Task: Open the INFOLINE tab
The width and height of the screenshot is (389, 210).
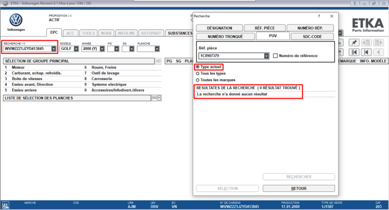Action: [126, 33]
